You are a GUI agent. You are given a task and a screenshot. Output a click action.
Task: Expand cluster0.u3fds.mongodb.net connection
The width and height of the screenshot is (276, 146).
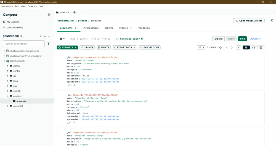[4, 51]
